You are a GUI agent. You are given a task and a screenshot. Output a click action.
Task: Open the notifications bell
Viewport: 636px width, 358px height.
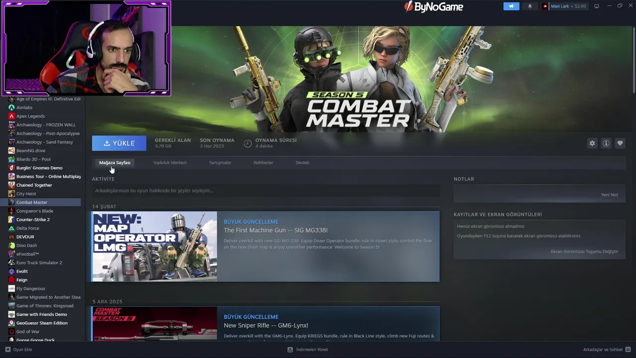[x=530, y=6]
